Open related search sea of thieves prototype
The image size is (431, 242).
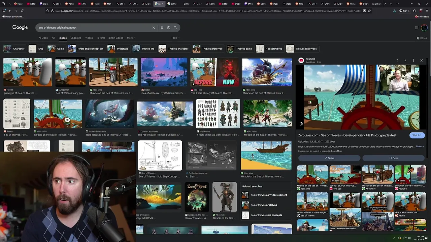(266, 205)
